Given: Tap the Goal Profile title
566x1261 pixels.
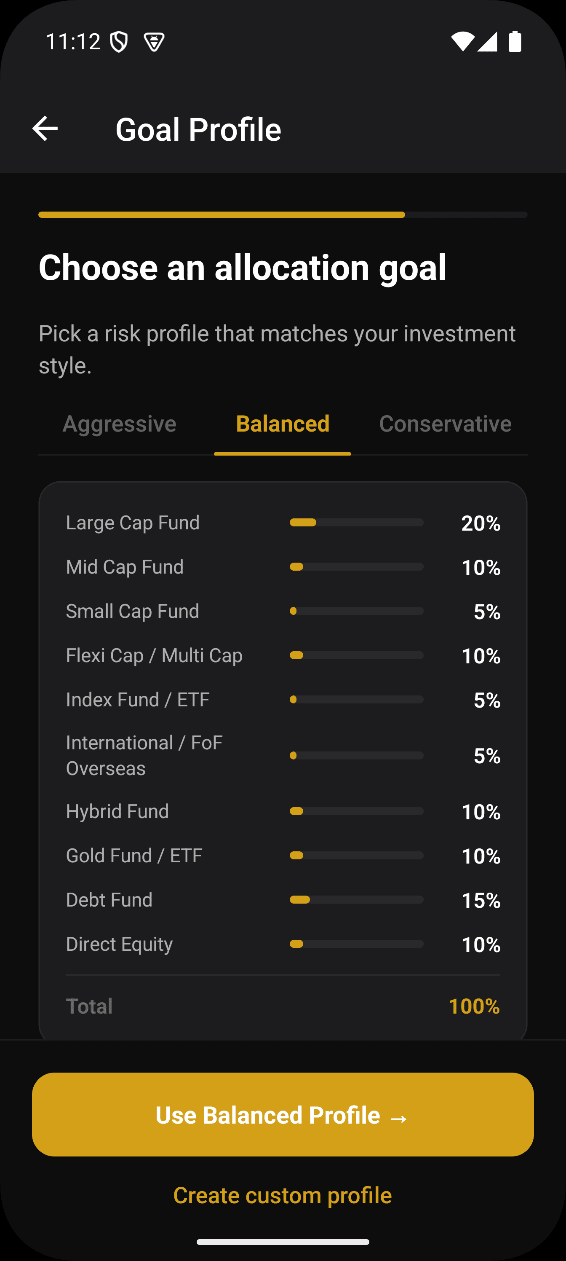Looking at the screenshot, I should point(198,129).
